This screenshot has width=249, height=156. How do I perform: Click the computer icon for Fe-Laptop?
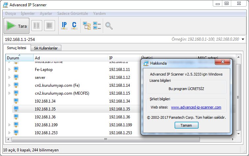click(16, 69)
